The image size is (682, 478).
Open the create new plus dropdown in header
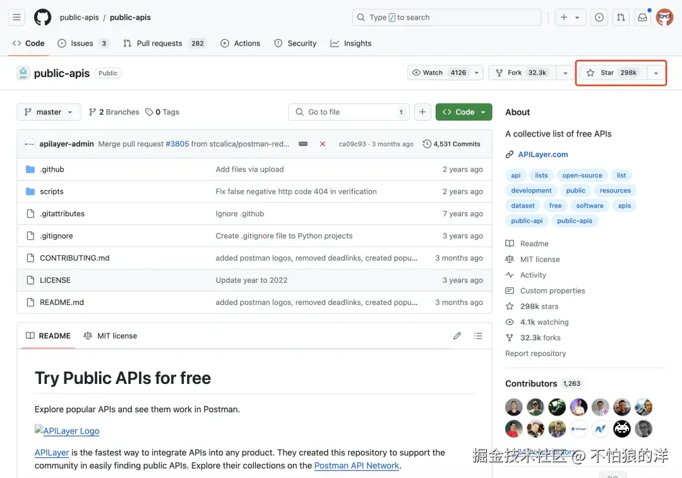point(570,18)
